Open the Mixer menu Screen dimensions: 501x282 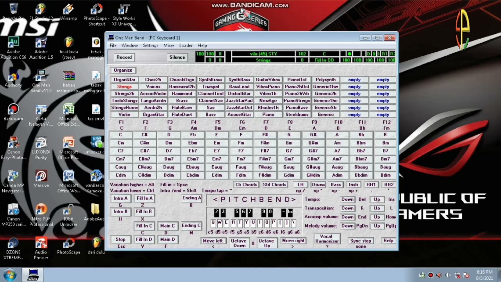[x=169, y=46]
